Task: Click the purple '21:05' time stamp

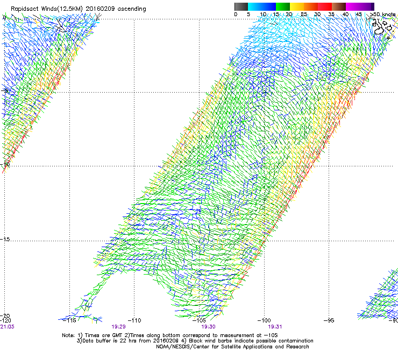Action: [7, 327]
